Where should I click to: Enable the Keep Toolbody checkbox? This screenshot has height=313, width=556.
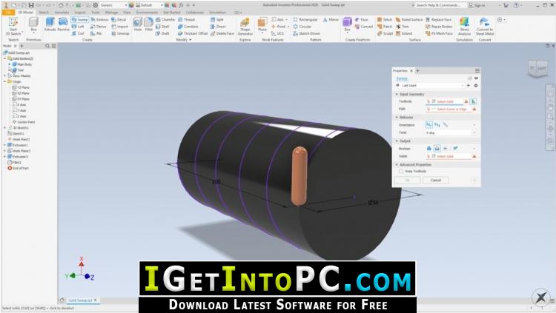[x=401, y=172]
